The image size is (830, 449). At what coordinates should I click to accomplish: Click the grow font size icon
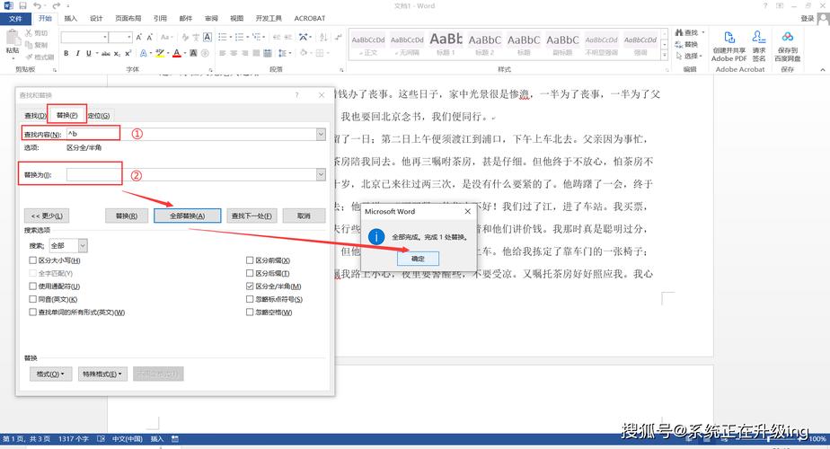pyautogui.click(x=138, y=37)
